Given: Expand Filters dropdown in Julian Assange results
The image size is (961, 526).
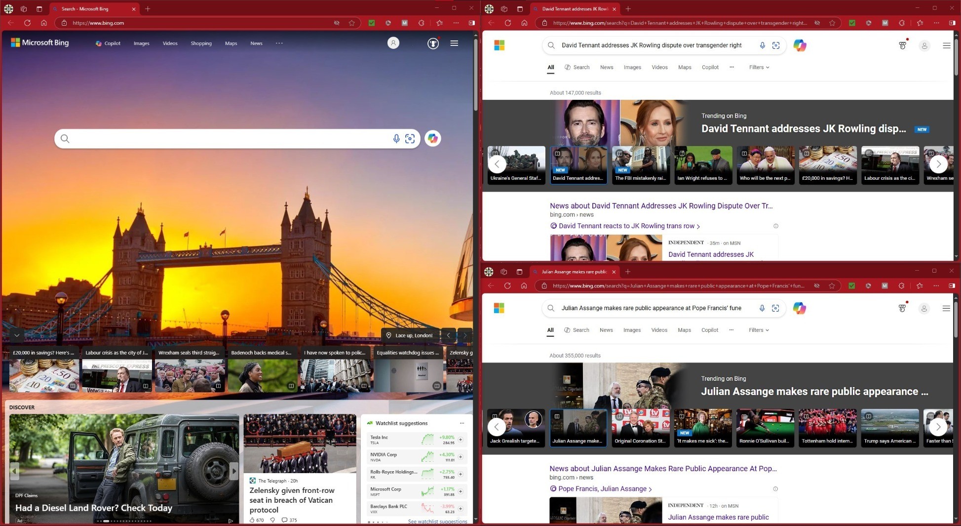Looking at the screenshot, I should click(759, 330).
